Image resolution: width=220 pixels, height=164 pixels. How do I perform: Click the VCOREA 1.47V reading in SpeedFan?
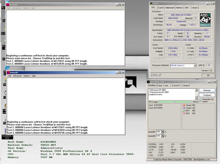point(156,144)
